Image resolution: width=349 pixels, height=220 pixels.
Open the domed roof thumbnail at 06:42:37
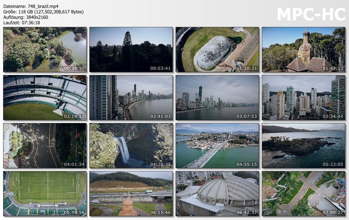217,193
